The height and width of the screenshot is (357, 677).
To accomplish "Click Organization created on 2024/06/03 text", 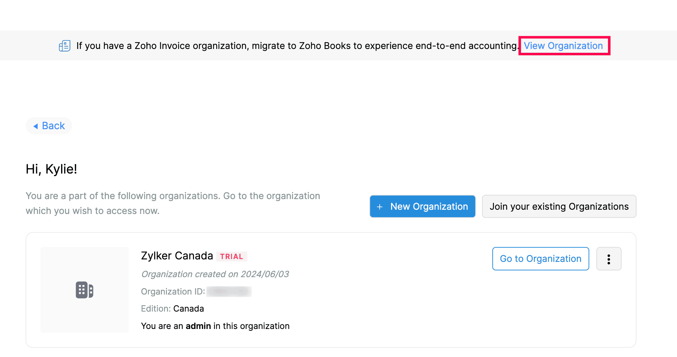I will tap(215, 274).
